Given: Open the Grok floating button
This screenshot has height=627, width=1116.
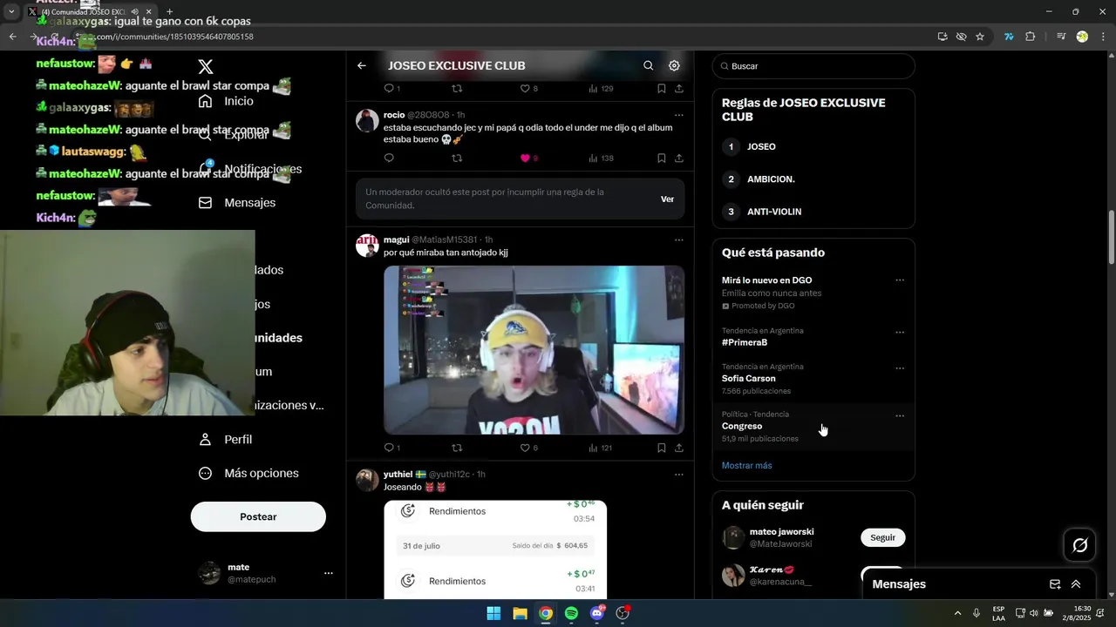Looking at the screenshot, I should [1080, 545].
